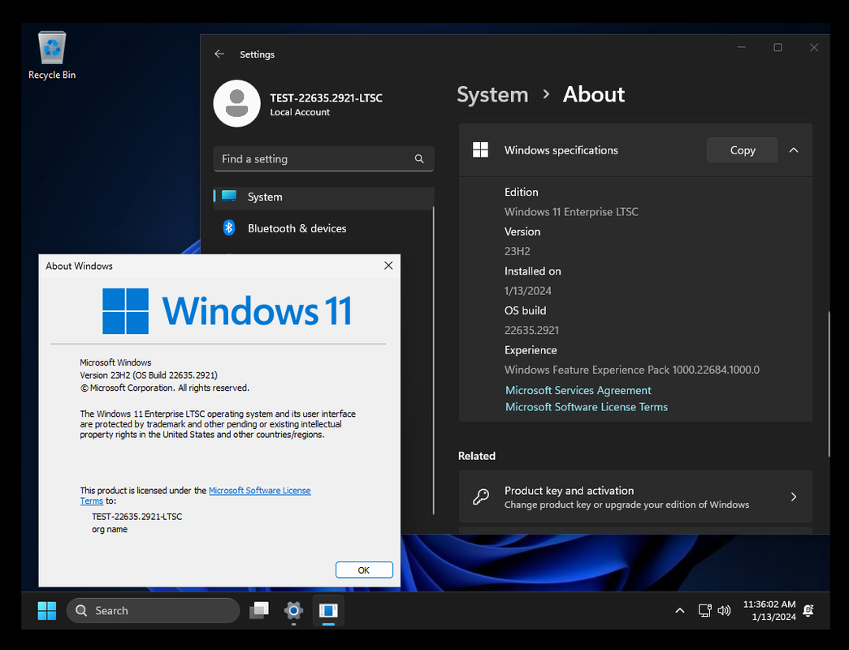The image size is (849, 650).
Task: Click the network icon in system tray
Action: tap(704, 610)
